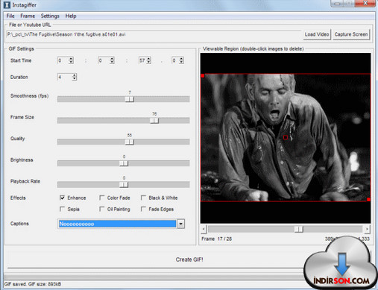378x290 pixels.
Task: Enable the Oil Painting effect checkbox
Action: (101, 209)
